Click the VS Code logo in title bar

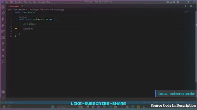2,2
